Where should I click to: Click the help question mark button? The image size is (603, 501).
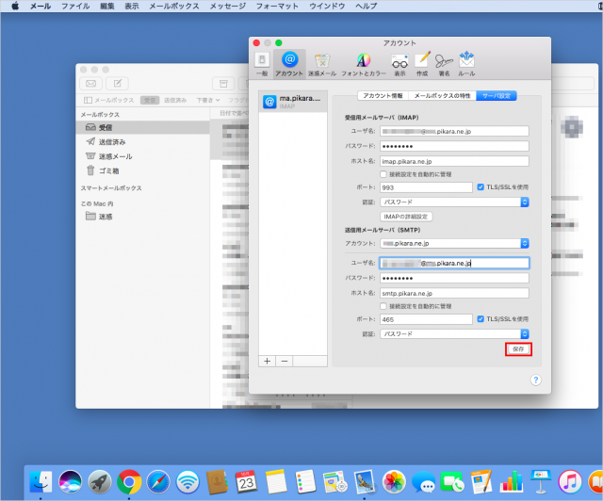535,380
